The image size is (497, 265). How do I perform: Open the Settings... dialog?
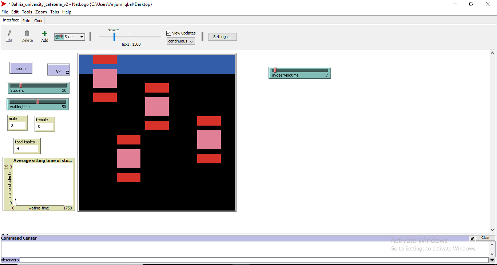click(x=222, y=37)
